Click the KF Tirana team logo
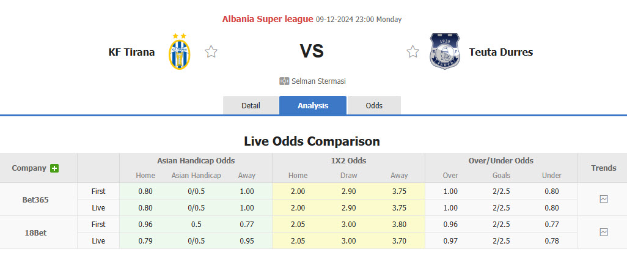This screenshot has width=627, height=257. (180, 51)
